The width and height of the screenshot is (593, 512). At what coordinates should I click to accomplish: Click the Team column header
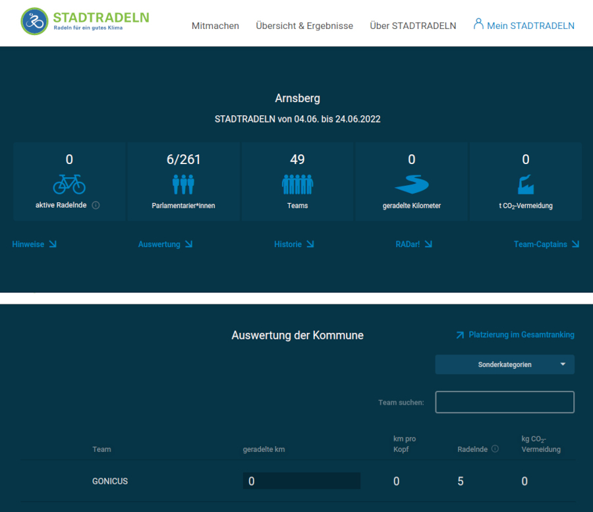101,449
